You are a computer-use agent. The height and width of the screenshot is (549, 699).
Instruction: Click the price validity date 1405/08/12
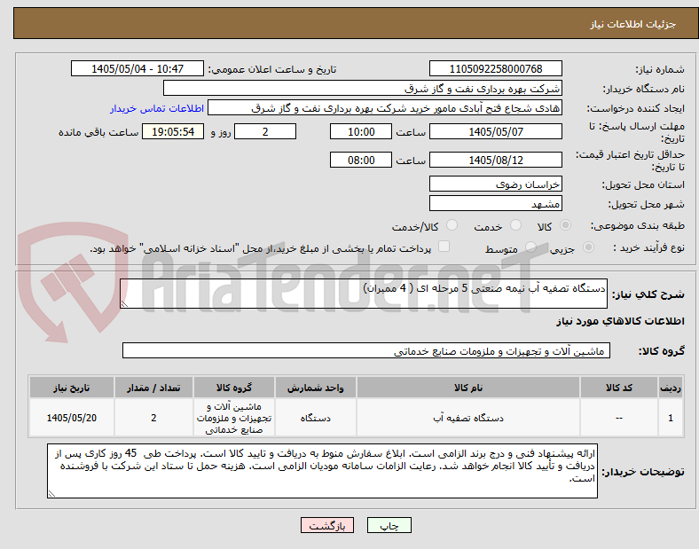[495, 160]
